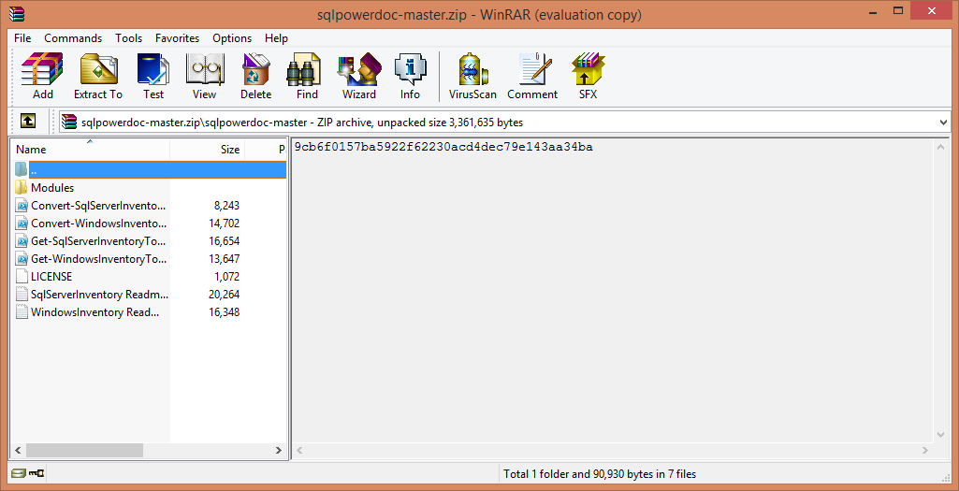
Task: Run VirusScan on the archive
Action: click(x=472, y=76)
